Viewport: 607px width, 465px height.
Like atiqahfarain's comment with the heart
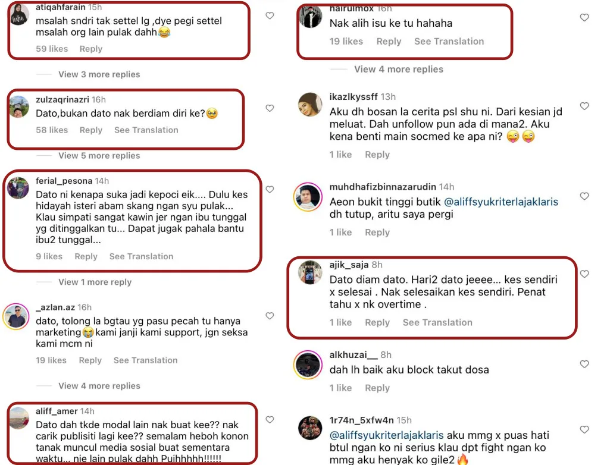pyautogui.click(x=270, y=16)
